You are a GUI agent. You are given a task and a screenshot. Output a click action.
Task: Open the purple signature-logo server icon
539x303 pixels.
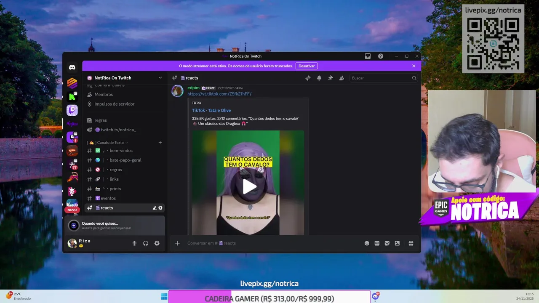tap(72, 124)
